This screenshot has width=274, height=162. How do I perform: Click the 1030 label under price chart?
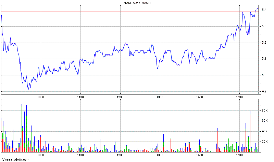(x=41, y=97)
